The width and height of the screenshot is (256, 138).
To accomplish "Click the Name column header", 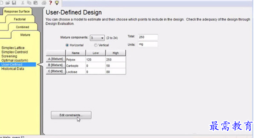I will 76,53.
